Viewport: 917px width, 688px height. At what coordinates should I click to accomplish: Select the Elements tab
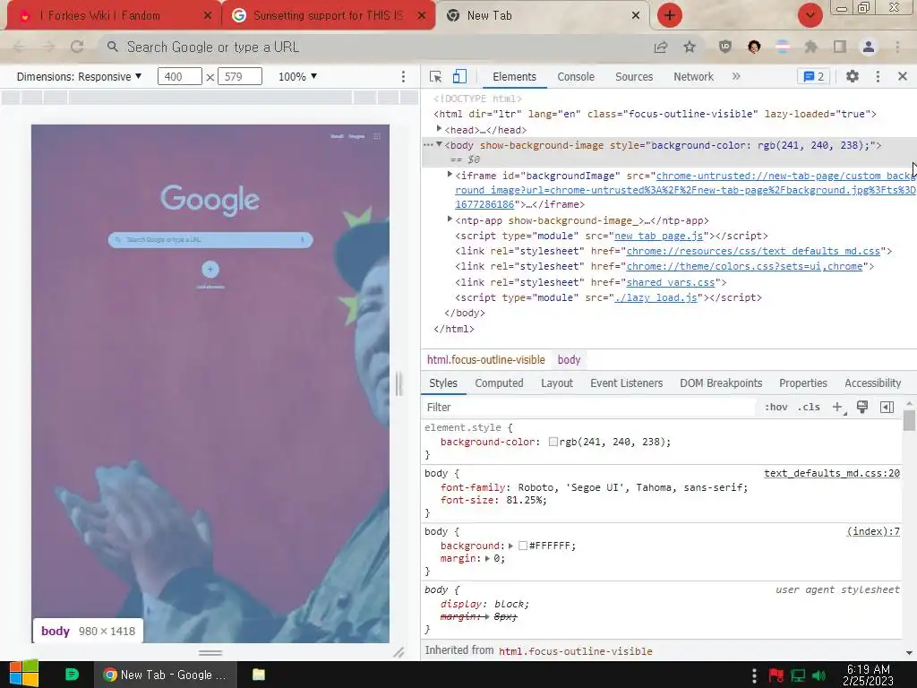[x=514, y=77]
